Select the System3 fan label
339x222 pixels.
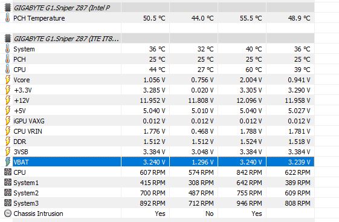(x=26, y=203)
